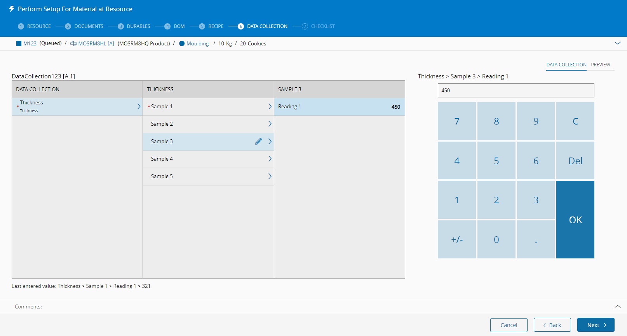Click the MOSRM8HL product icon
The height and width of the screenshot is (336, 627).
73,43
